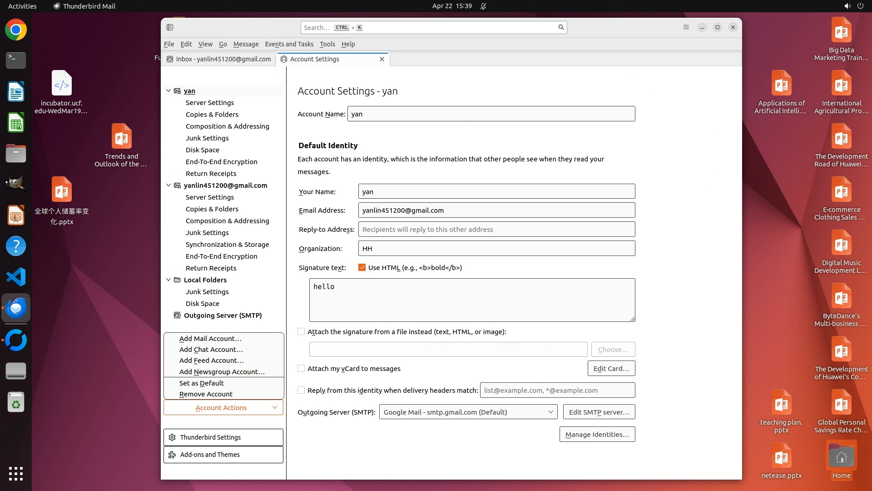Open the Outgoing Server SMTP dropdown
The height and width of the screenshot is (491, 872).
click(x=468, y=412)
